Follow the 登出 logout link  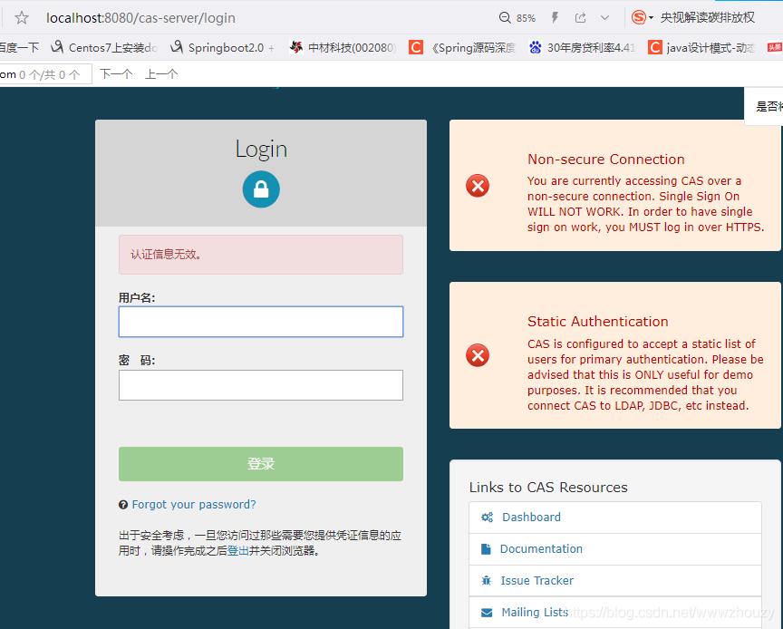tap(238, 551)
